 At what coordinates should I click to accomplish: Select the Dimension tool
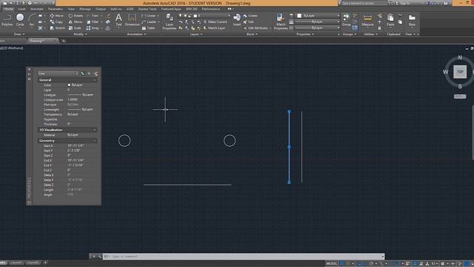(132, 20)
